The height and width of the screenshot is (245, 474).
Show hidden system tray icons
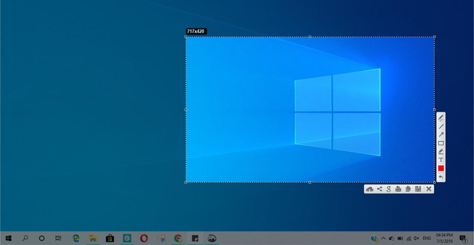tap(383, 238)
